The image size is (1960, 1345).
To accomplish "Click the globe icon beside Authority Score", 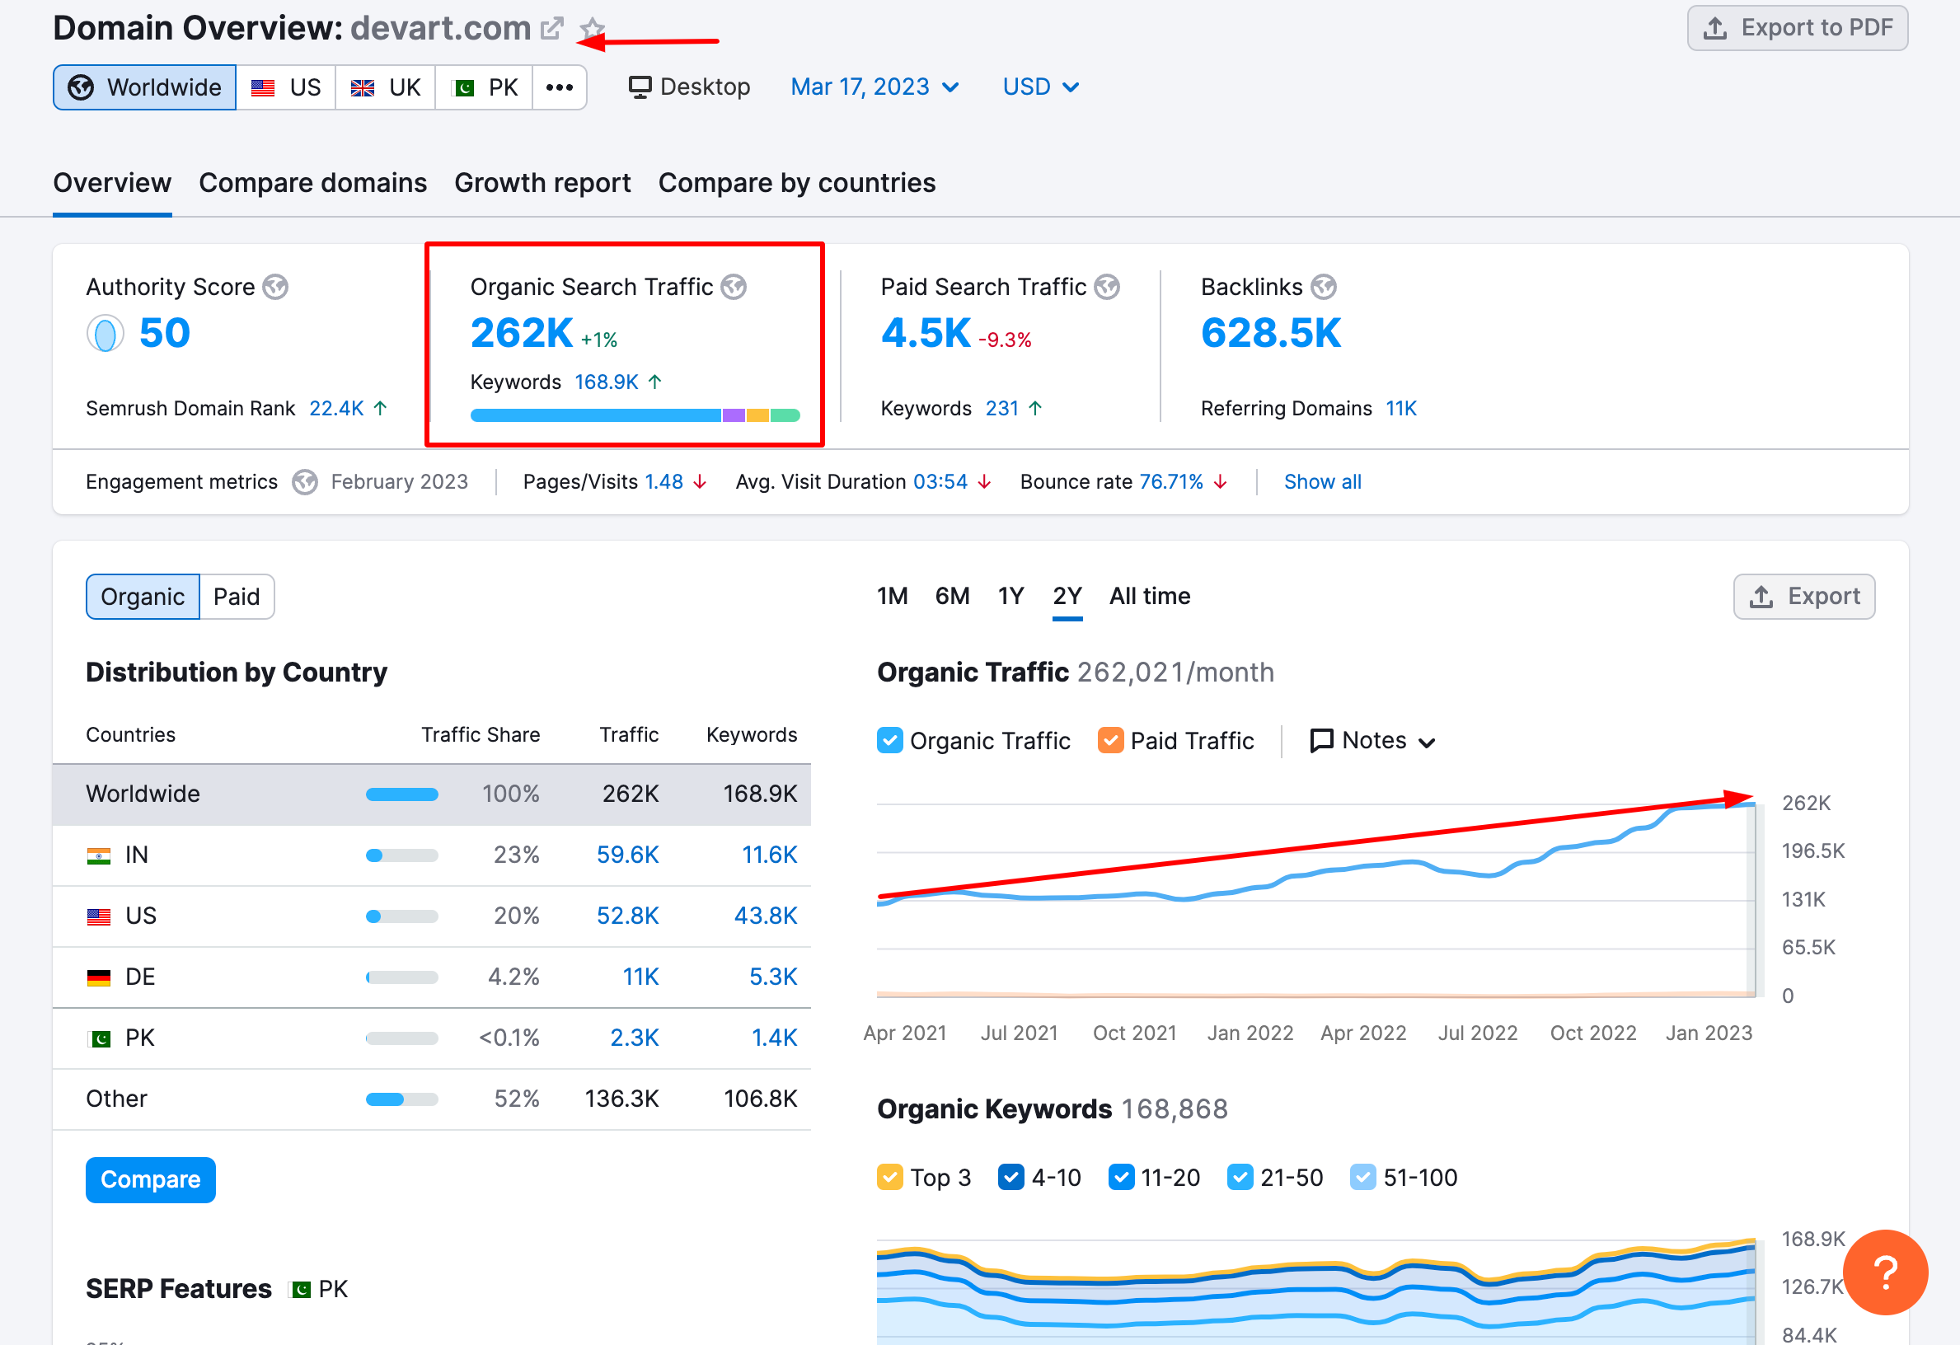I will 275,288.
